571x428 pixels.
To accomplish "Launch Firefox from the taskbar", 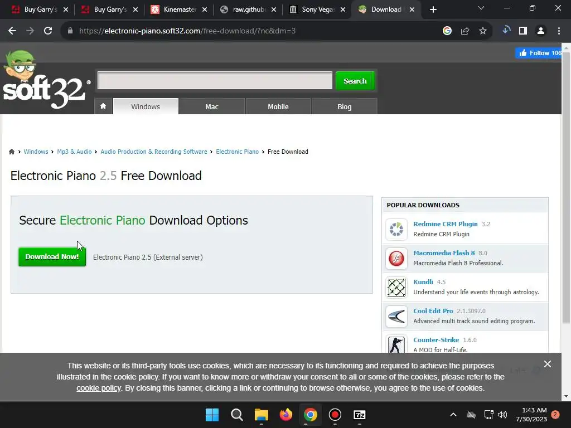I will coord(286,415).
